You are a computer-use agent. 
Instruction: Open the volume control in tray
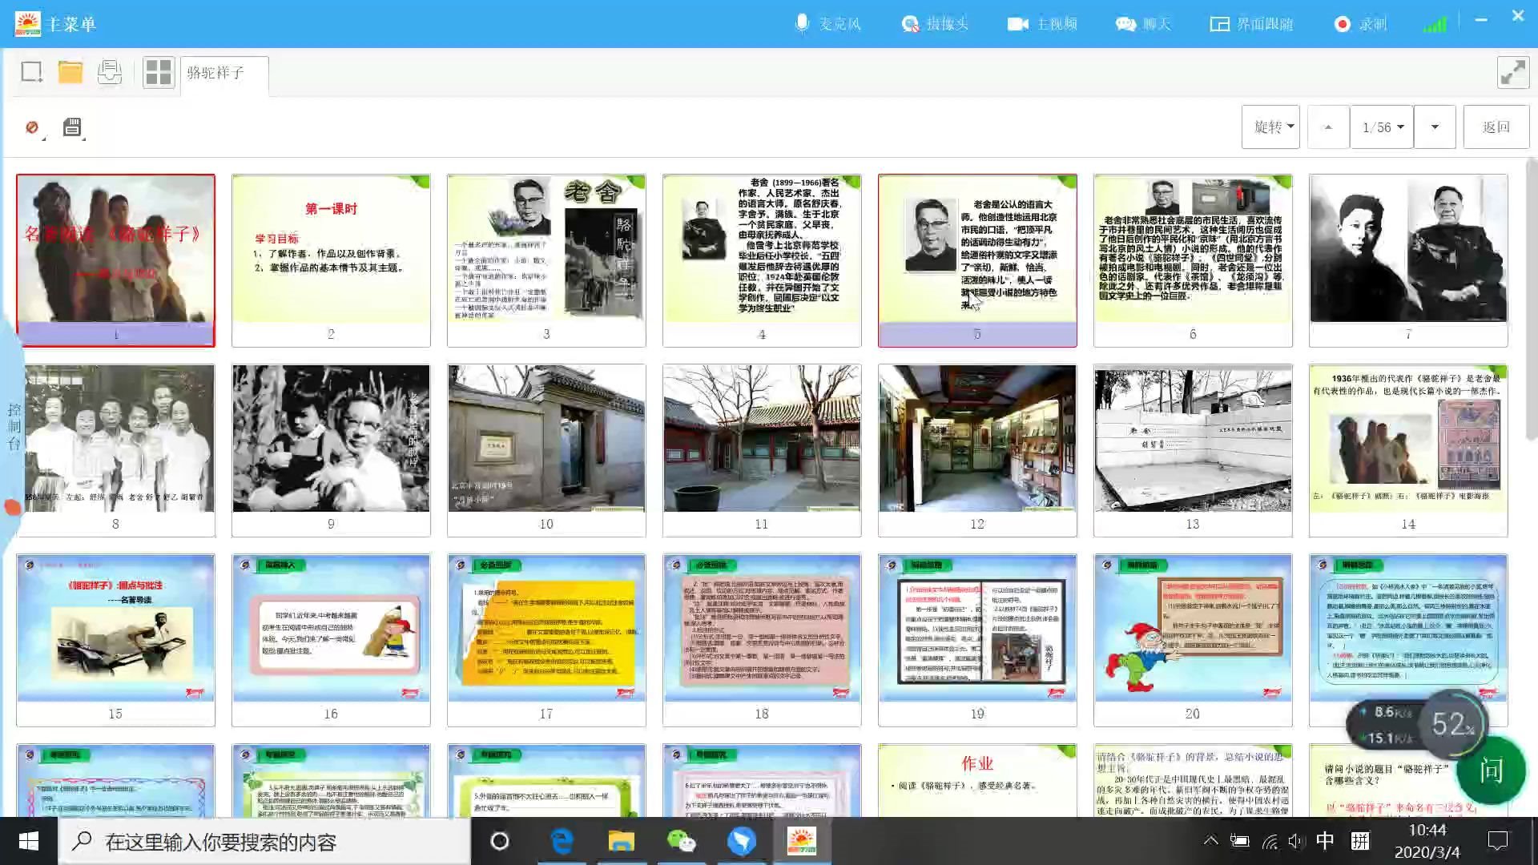[x=1296, y=841]
